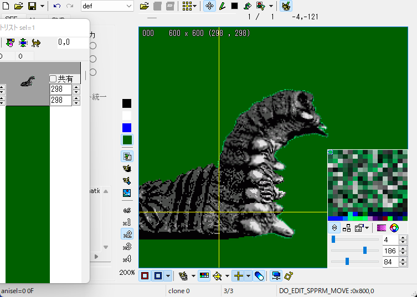The height and width of the screenshot is (297, 417).
Task: Click the New file icon
Action: point(6,6)
